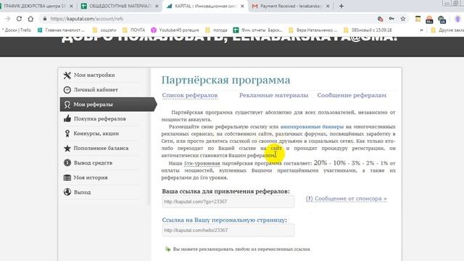Open Личный кабинет in sidebar

[x=96, y=90]
